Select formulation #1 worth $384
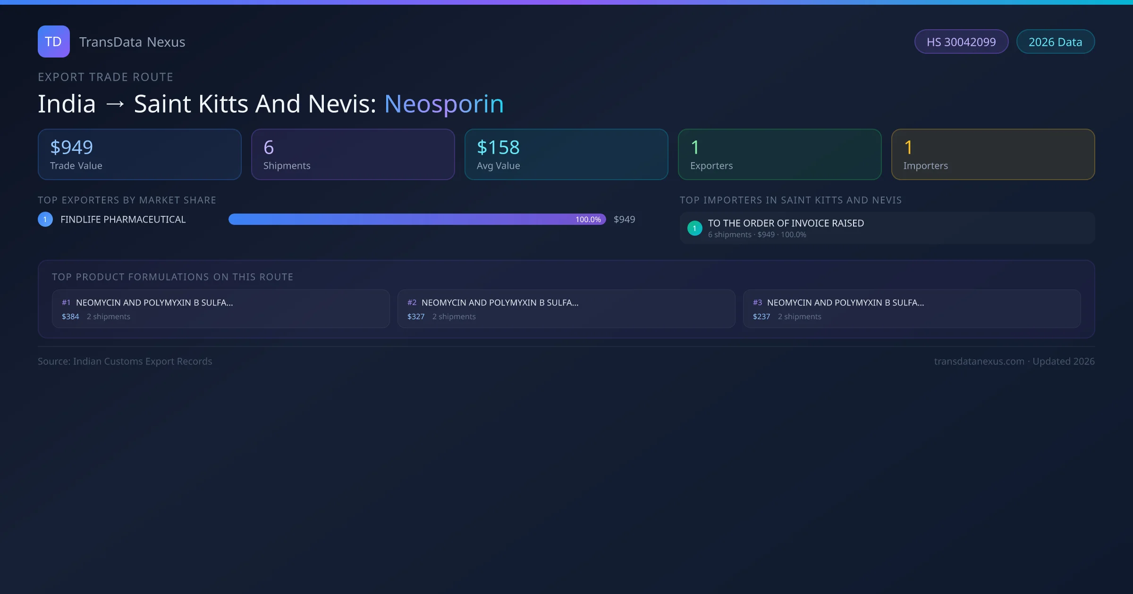This screenshot has height=594, width=1133. click(220, 309)
